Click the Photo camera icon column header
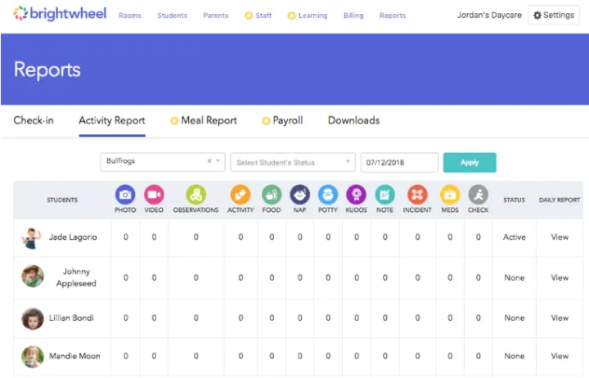The image size is (589, 378). click(125, 195)
